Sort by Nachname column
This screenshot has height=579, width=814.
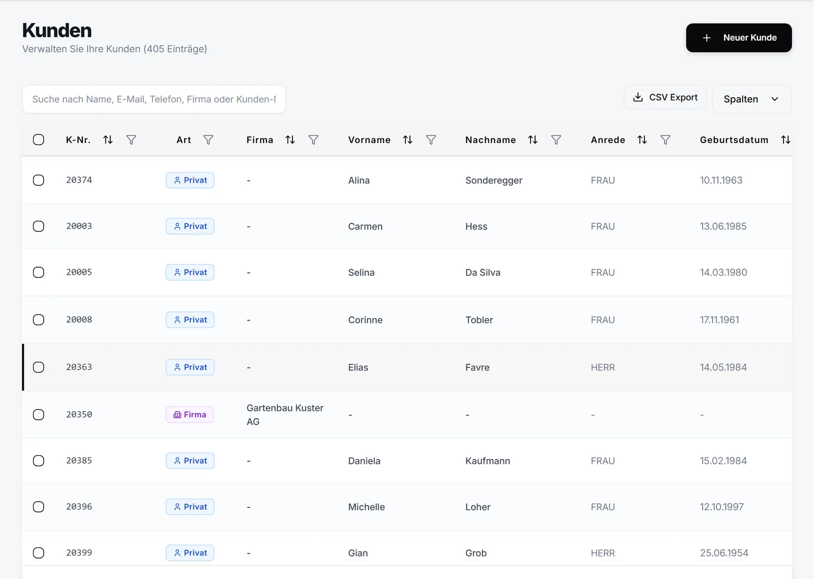point(533,139)
